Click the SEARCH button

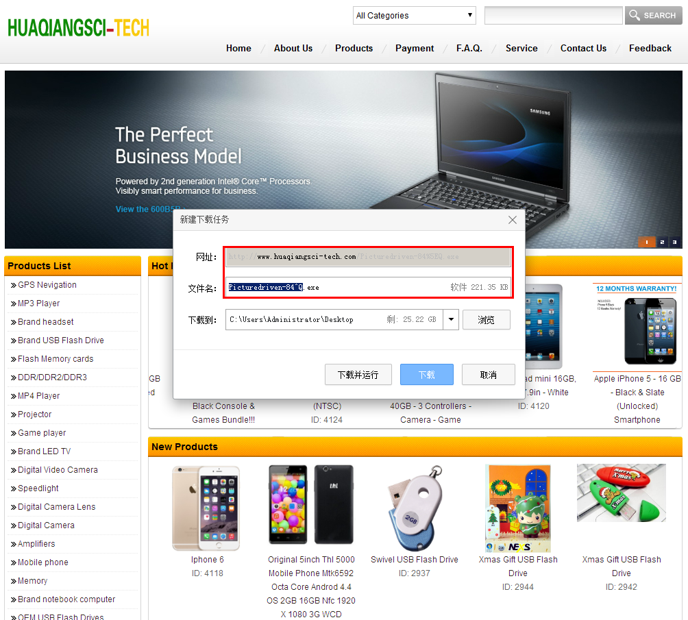[x=653, y=15]
